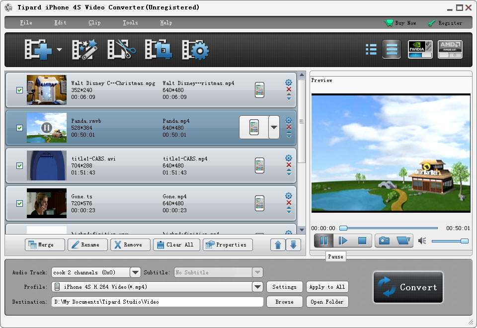Image resolution: width=477 pixels, height=328 pixels.
Task: Open the Crop video tool
Action: pos(158,49)
